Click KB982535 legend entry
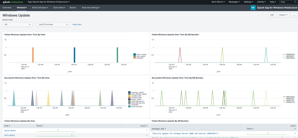This screenshot has width=298, height=138. [x=289, y=102]
